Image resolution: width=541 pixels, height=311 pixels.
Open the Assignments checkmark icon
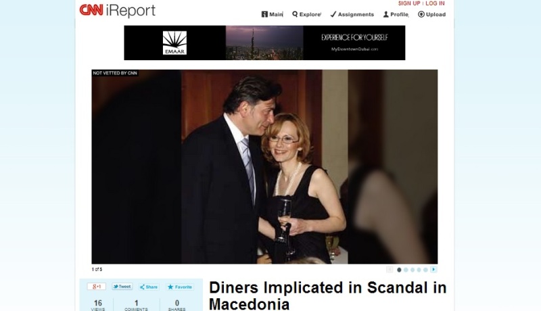(x=333, y=14)
